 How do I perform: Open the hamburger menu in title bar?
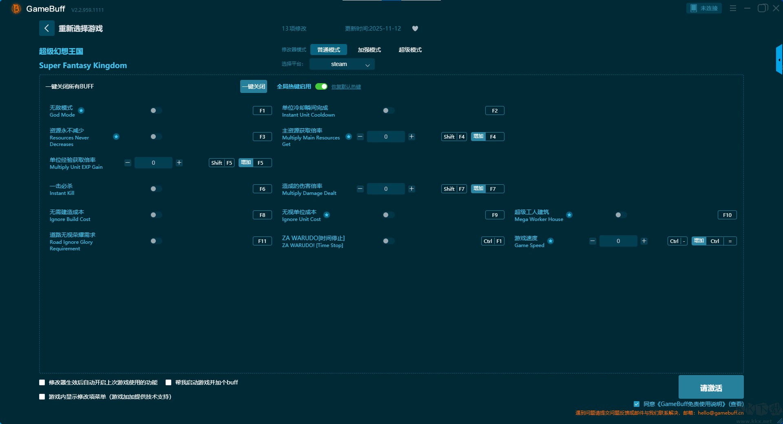[x=733, y=8]
